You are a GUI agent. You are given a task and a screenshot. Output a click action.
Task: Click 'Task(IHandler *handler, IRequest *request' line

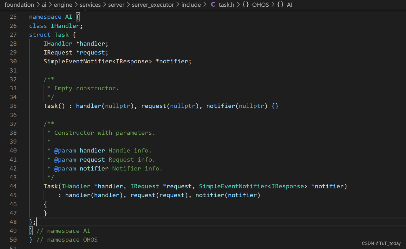[x=195, y=186]
